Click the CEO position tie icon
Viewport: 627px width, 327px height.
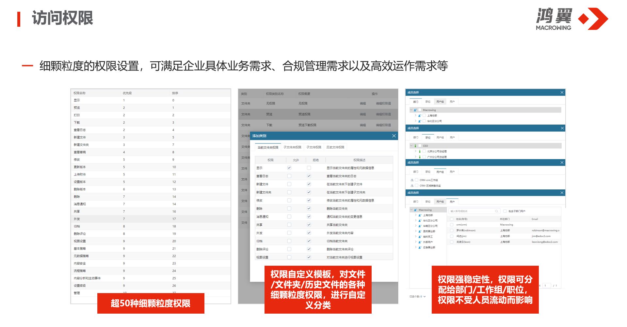coord(415,146)
